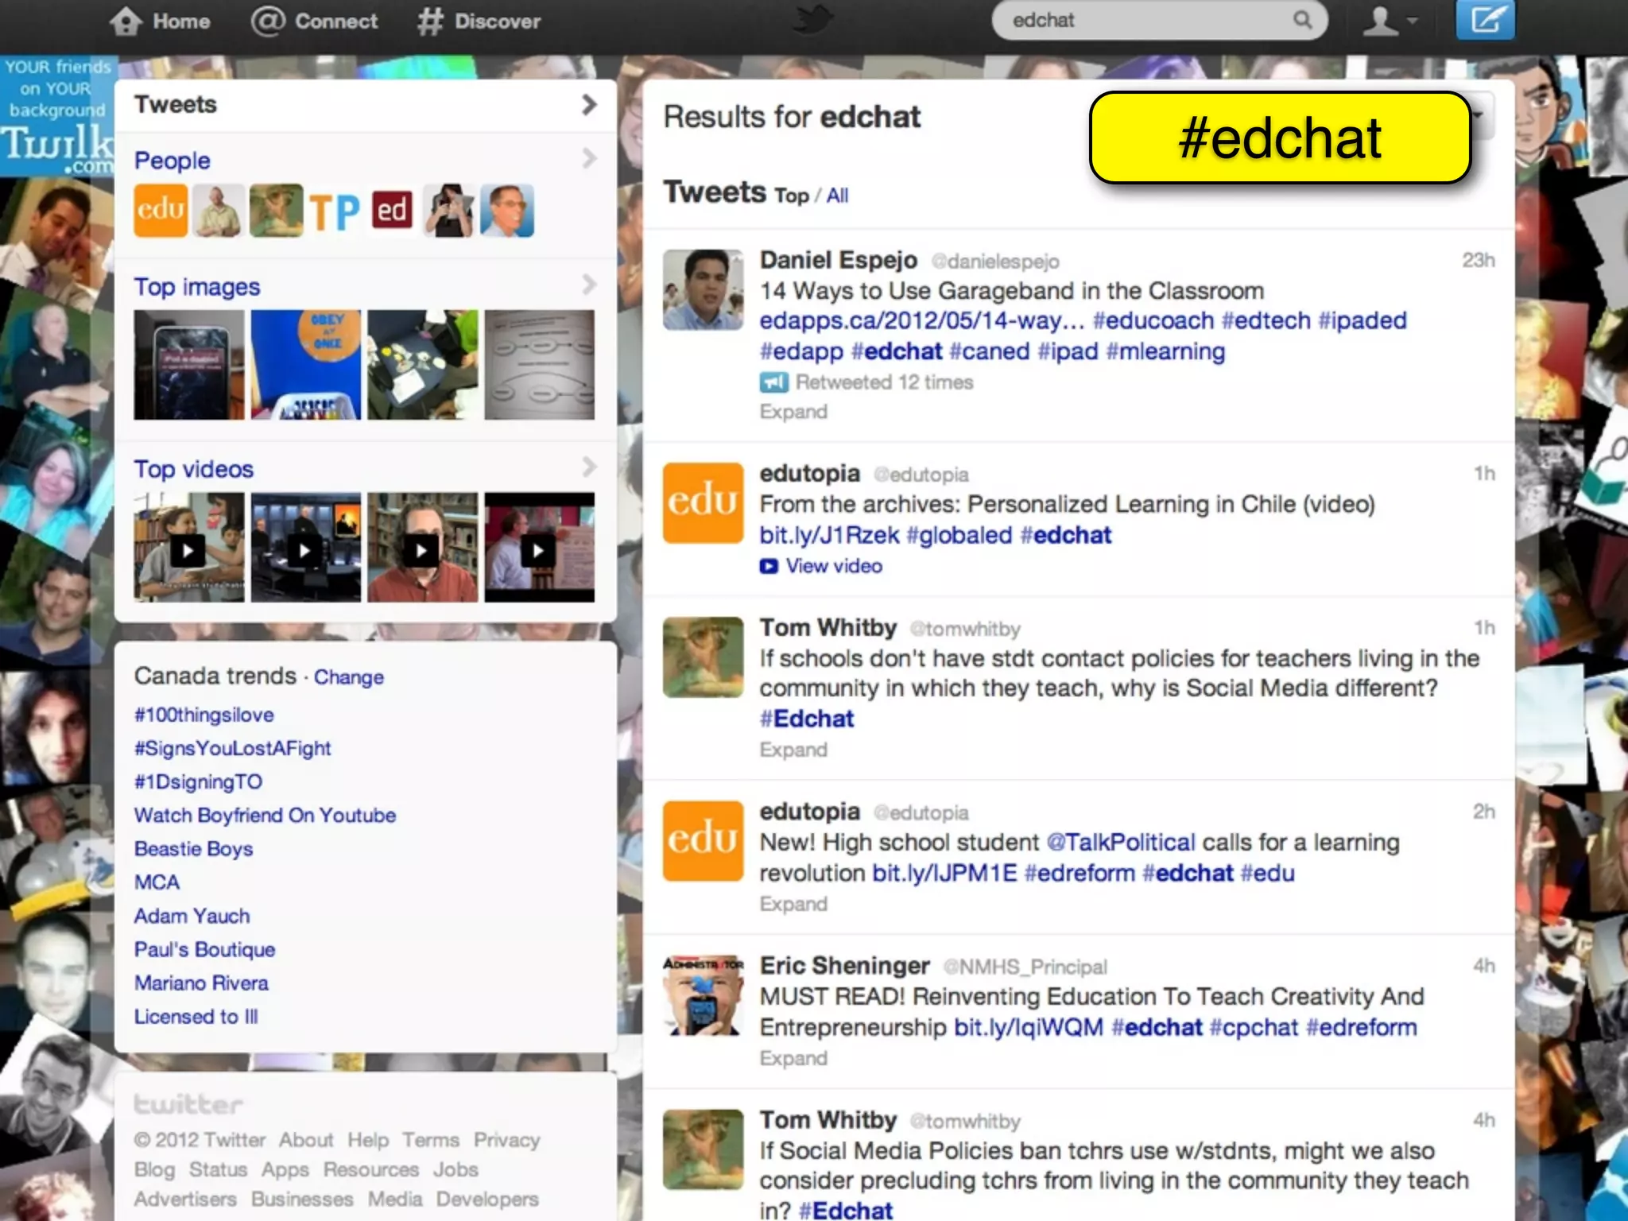Open edutopia avatar in People row
The height and width of the screenshot is (1221, 1628).
click(x=161, y=211)
